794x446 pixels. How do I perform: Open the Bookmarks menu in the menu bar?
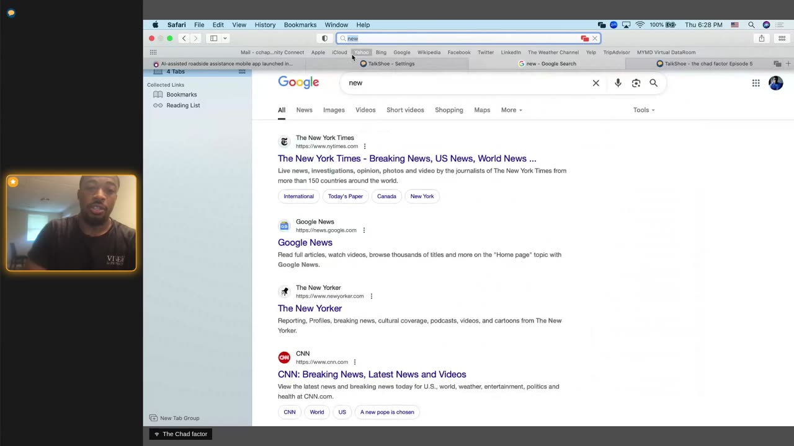(x=300, y=25)
